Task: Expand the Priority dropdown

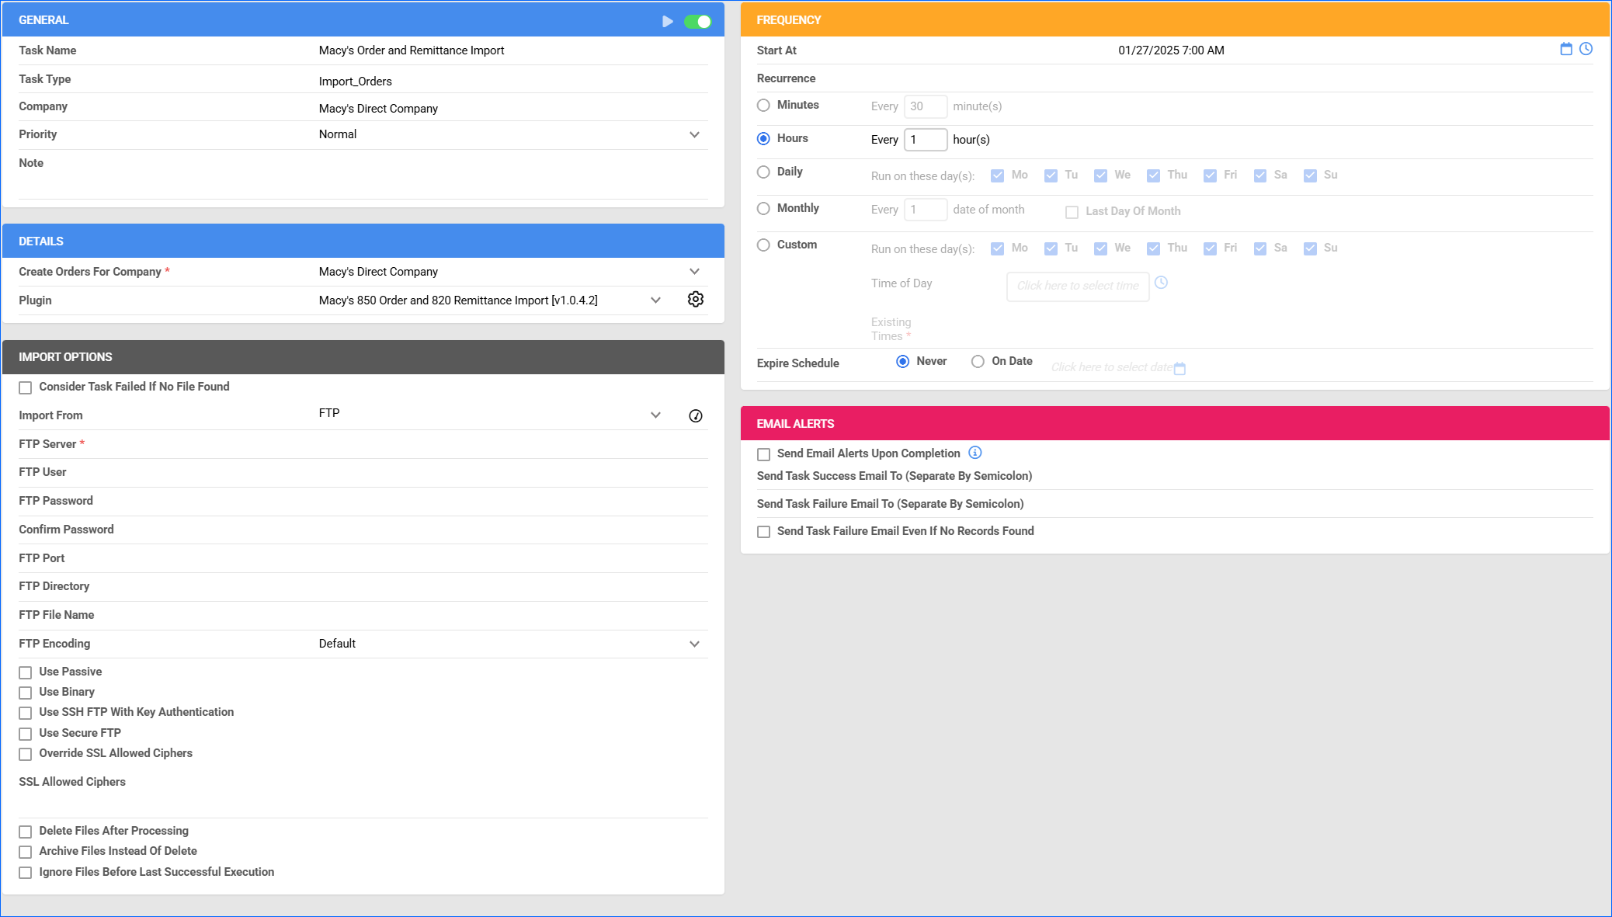Action: coord(694,134)
